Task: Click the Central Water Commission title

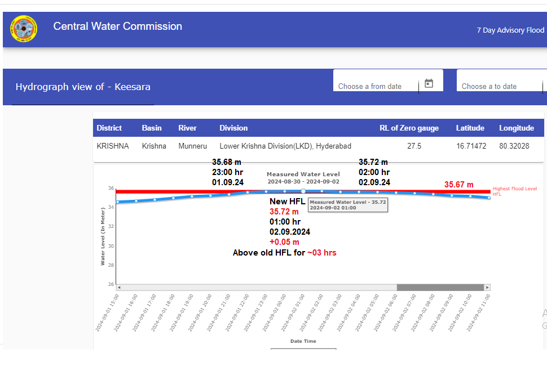Action: pyautogui.click(x=117, y=26)
